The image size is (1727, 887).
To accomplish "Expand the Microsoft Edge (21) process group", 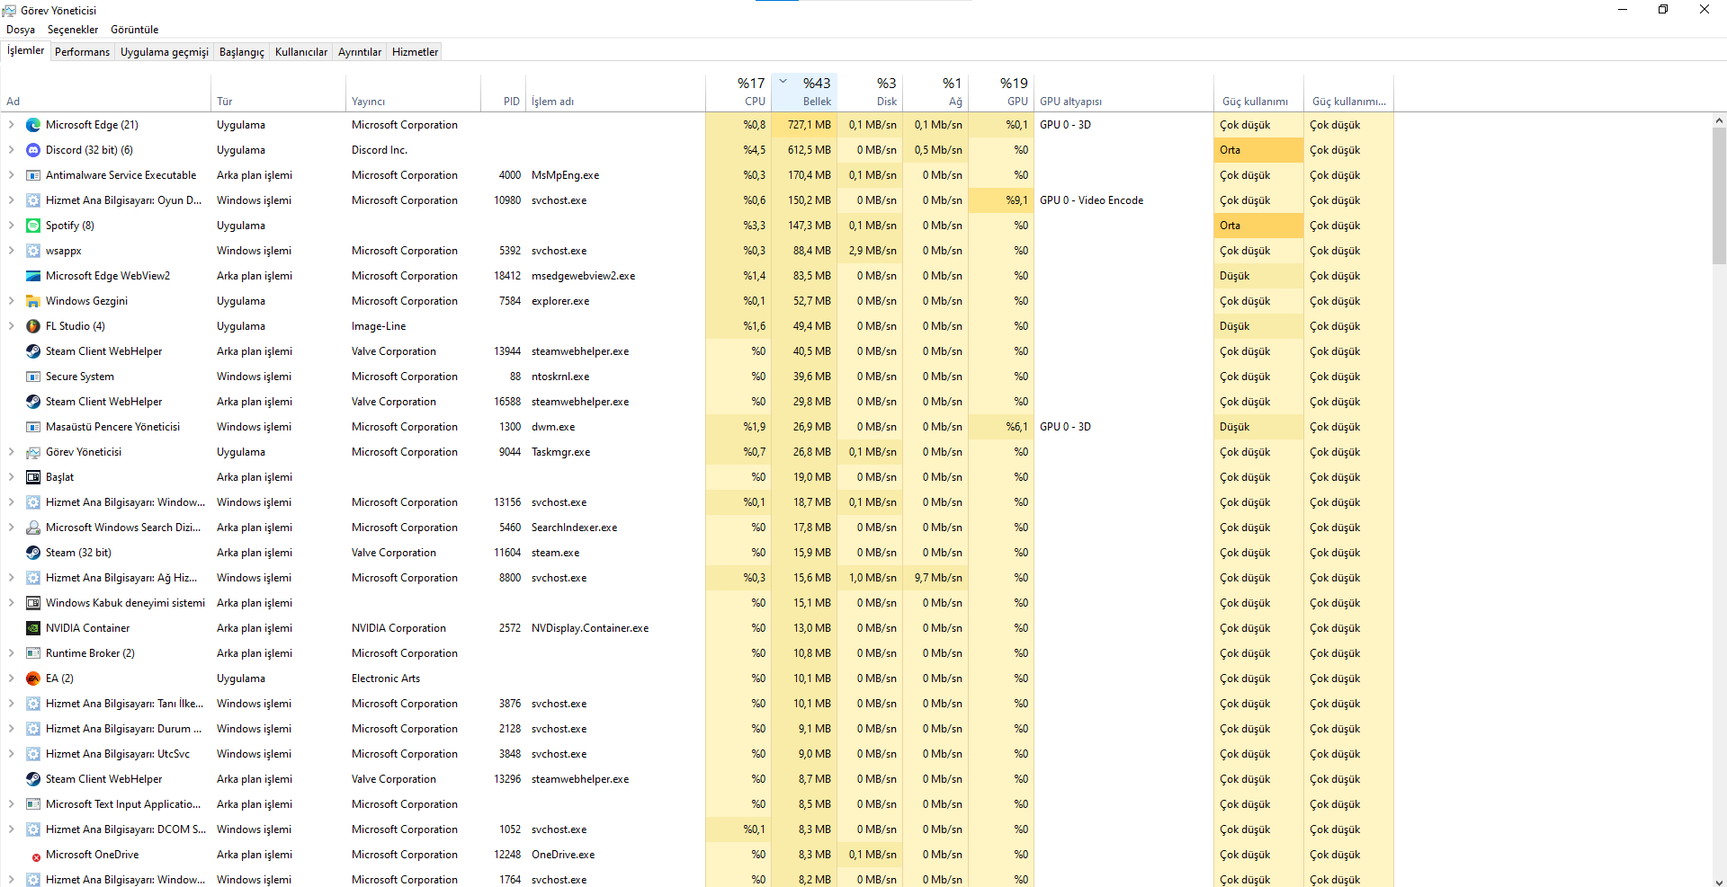I will coord(11,125).
